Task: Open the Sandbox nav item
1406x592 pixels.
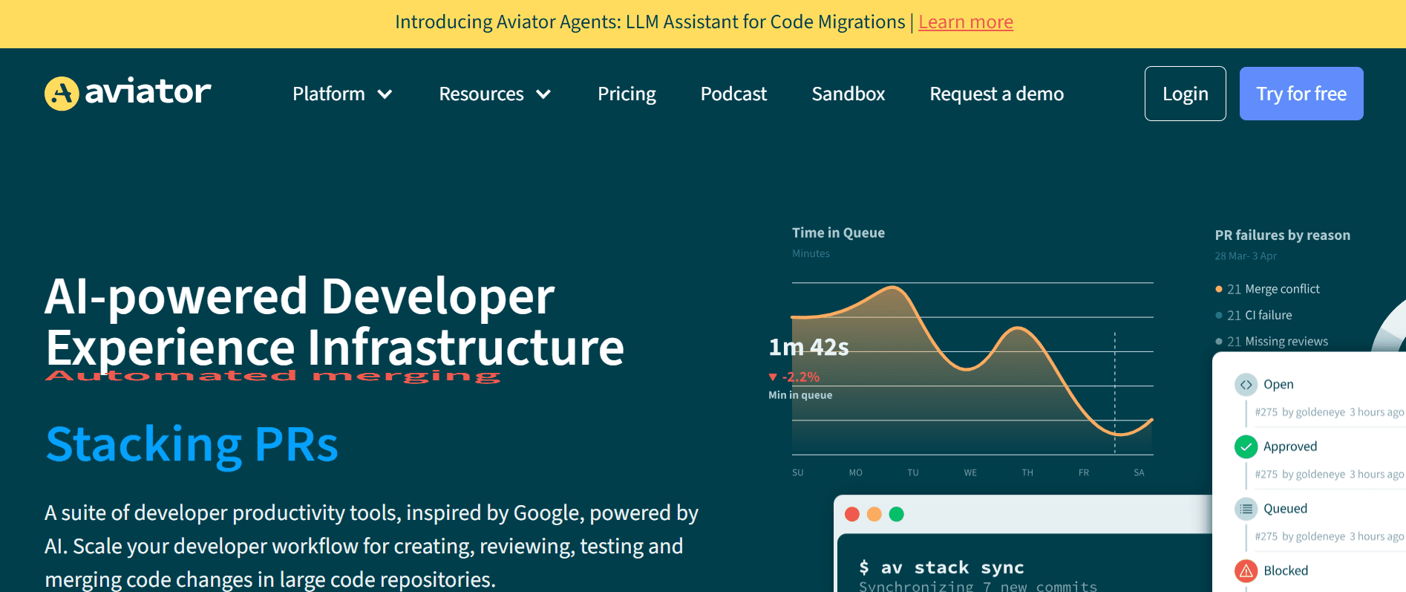Action: [848, 94]
